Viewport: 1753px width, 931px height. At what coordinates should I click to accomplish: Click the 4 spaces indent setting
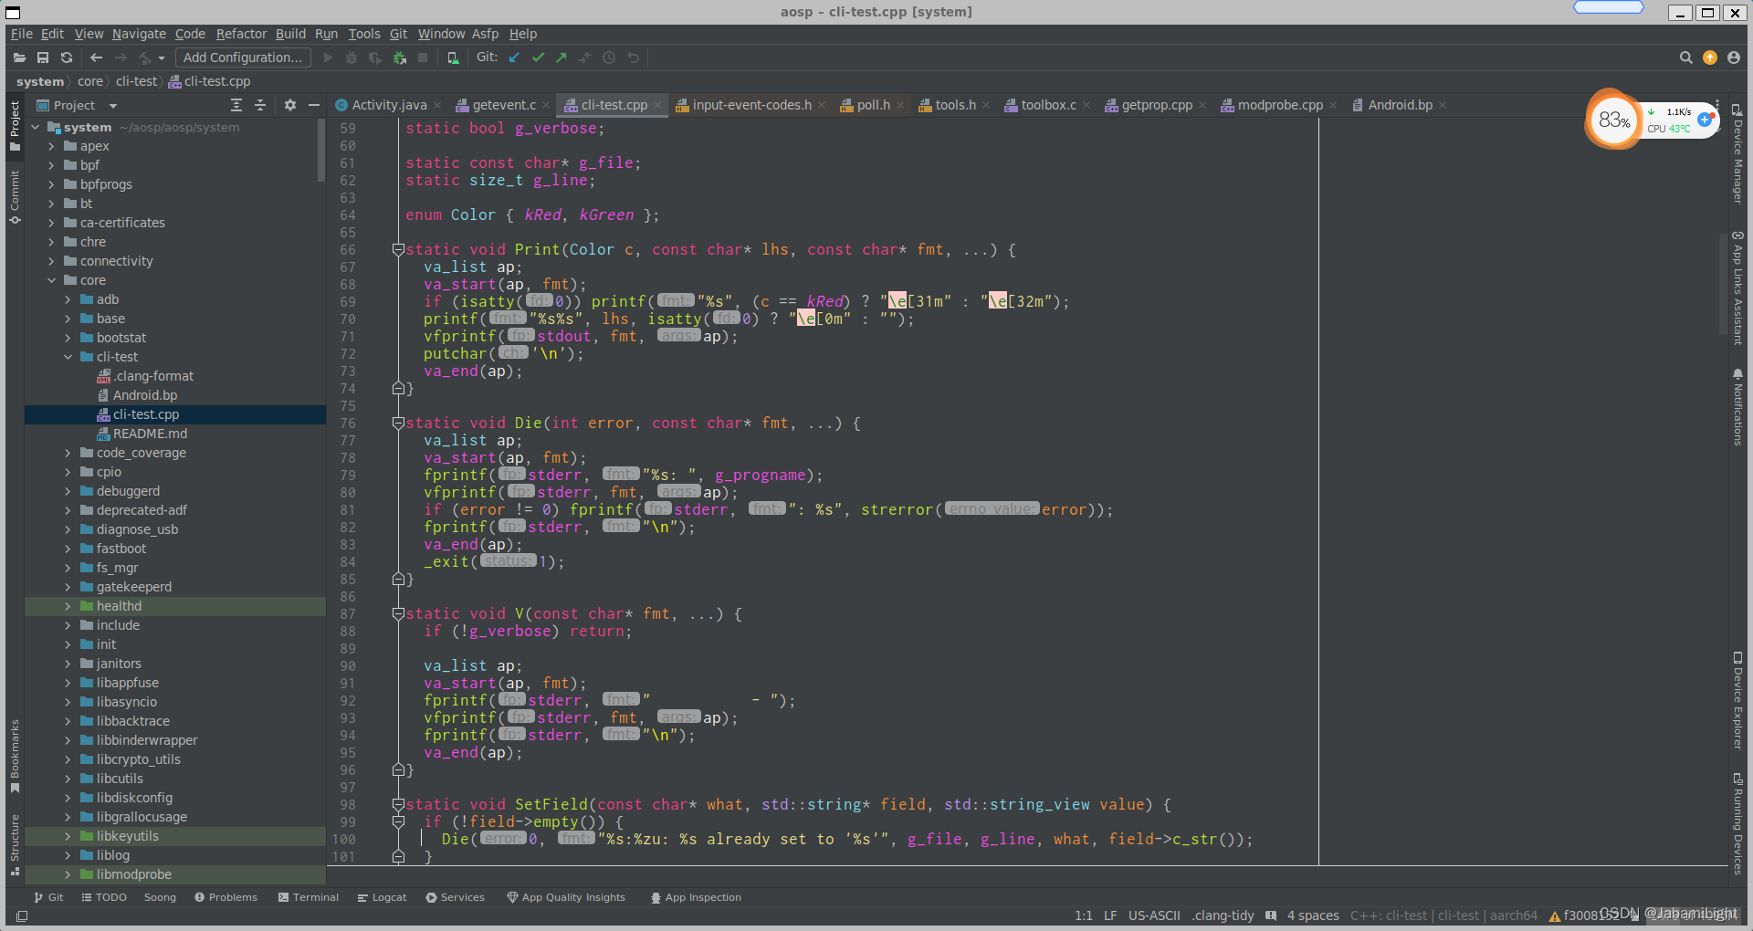pyautogui.click(x=1313, y=915)
